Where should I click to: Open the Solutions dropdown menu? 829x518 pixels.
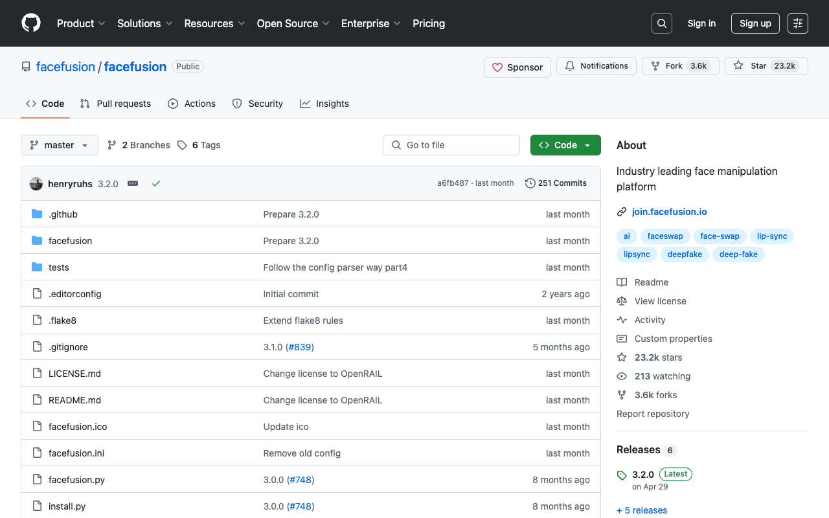pos(145,23)
